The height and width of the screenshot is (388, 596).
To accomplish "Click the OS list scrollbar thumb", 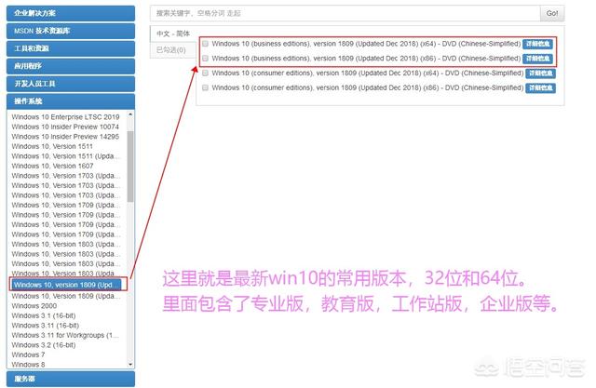I will click(130, 167).
